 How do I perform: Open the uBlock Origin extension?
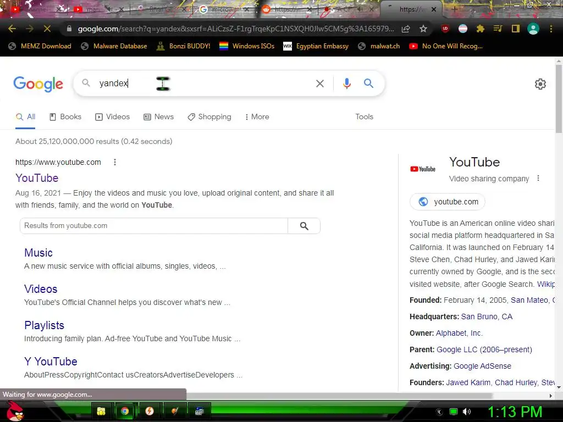click(x=445, y=29)
